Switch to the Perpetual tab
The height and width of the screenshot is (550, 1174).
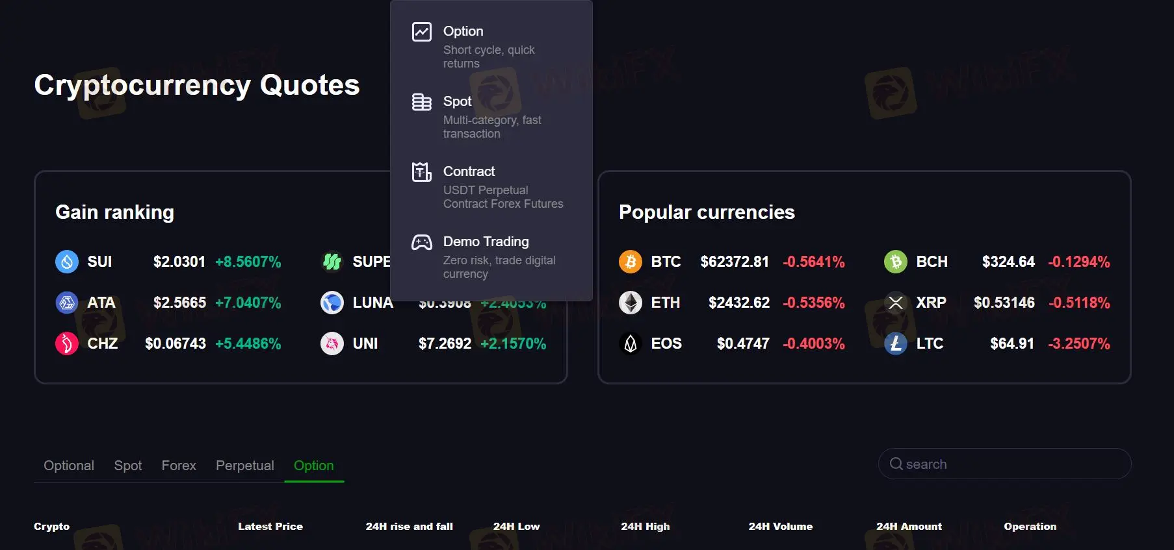(245, 466)
